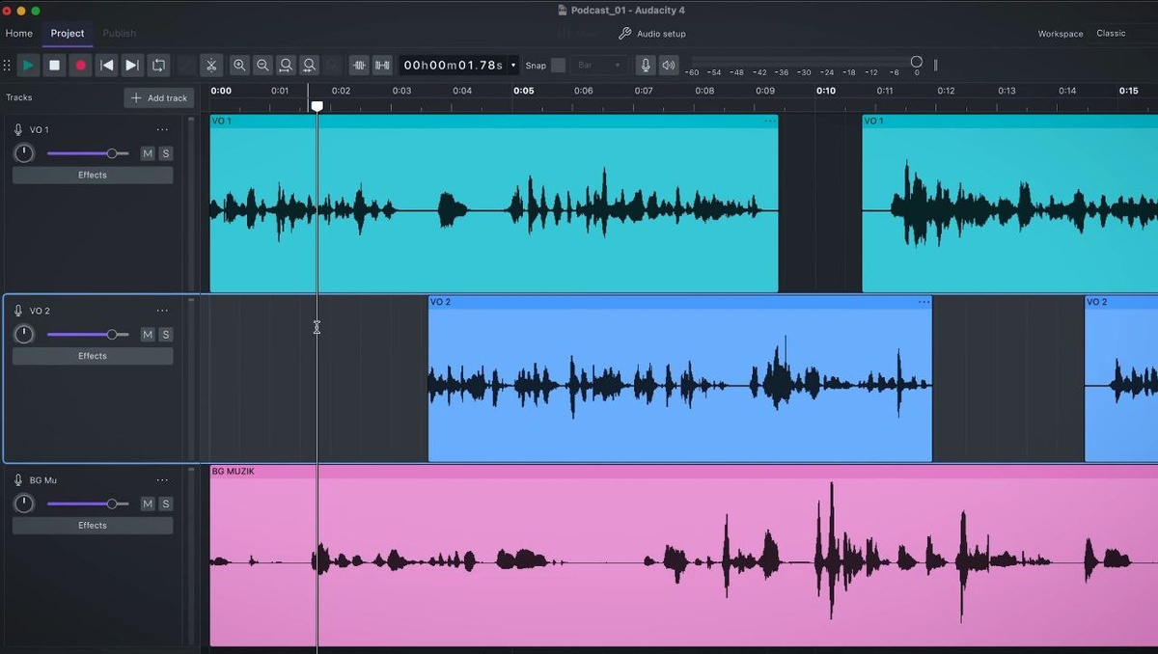Open the timecode format dropdown arrow
The width and height of the screenshot is (1158, 654).
click(x=513, y=66)
